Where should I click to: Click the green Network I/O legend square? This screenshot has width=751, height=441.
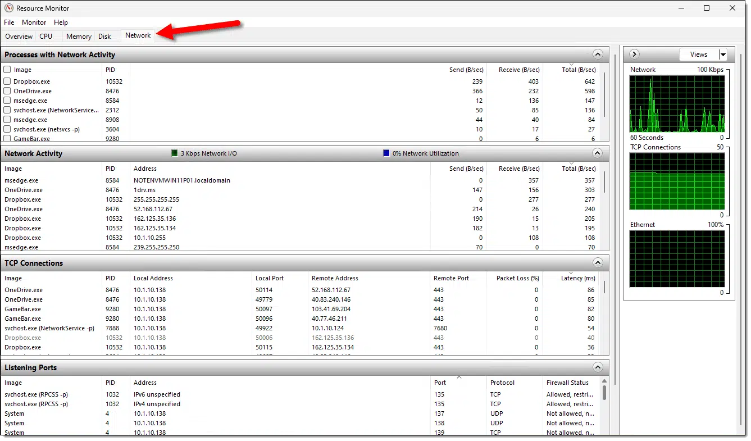pos(175,153)
